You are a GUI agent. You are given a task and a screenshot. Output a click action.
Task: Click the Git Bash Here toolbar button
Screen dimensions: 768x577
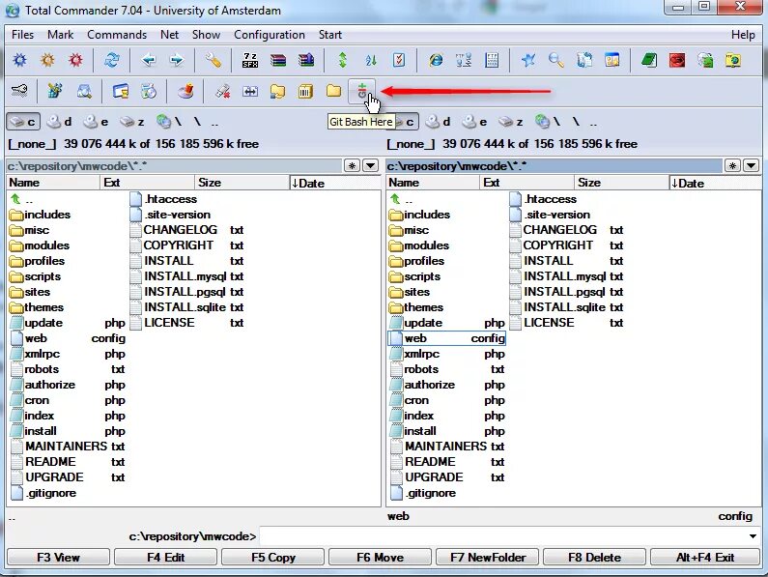point(362,91)
